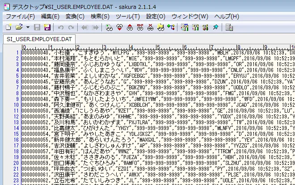Click text "0000000046" on line 7
The height and width of the screenshot is (185, 295).
[x=35, y=88]
